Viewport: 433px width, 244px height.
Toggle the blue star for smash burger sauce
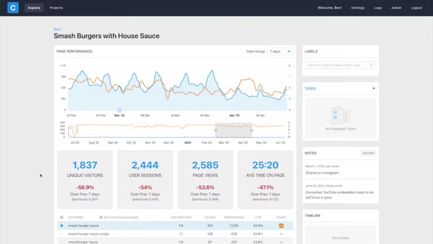click(x=61, y=225)
